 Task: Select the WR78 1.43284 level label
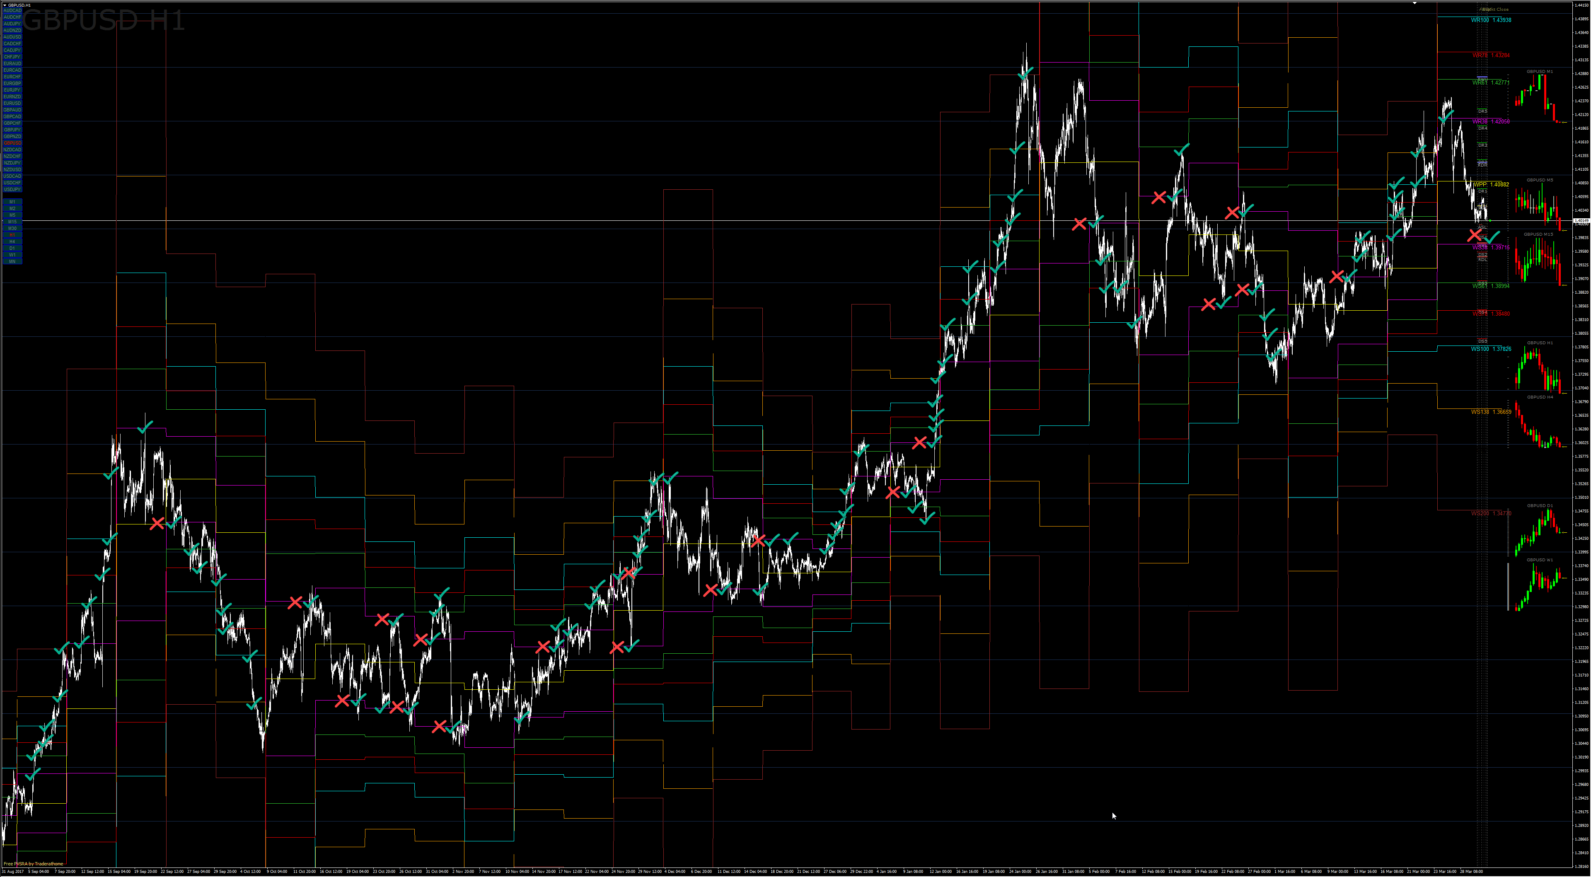[1491, 56]
